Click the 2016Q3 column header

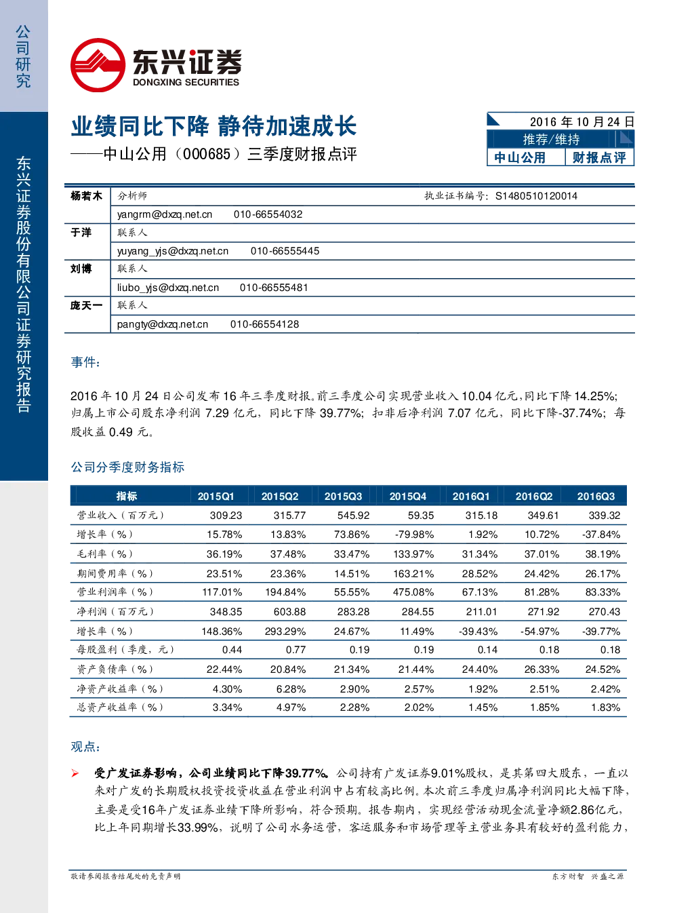coord(596,496)
